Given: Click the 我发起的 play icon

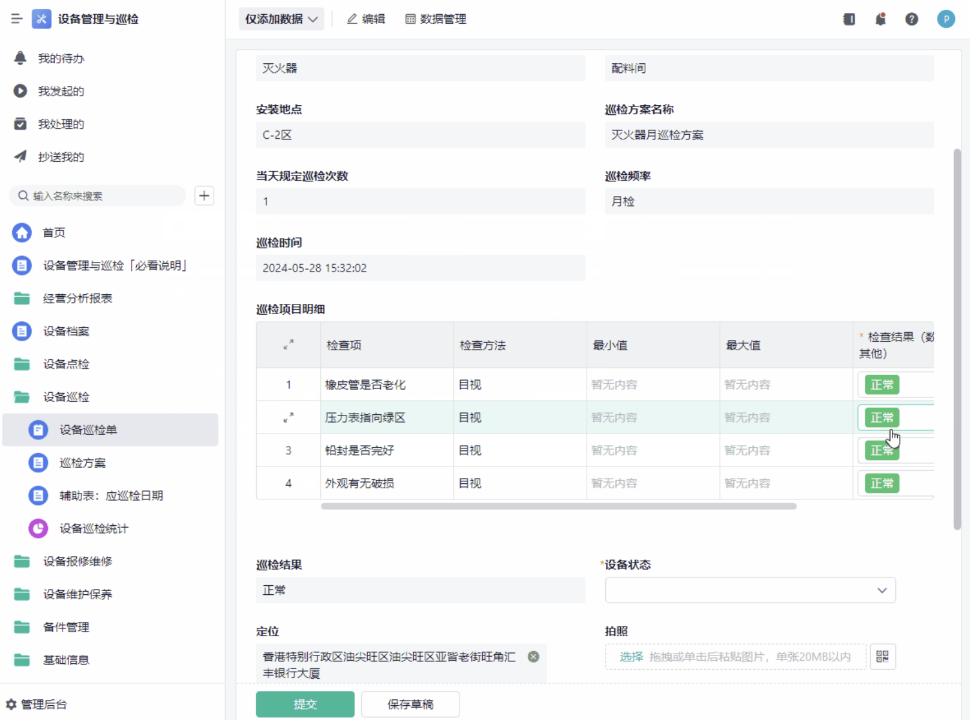Looking at the screenshot, I should [x=20, y=91].
